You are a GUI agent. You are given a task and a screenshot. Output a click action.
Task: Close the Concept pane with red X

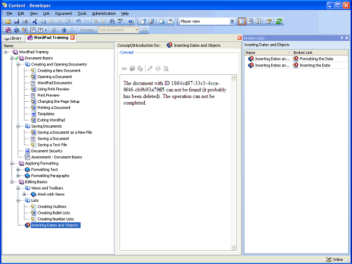coord(239,38)
